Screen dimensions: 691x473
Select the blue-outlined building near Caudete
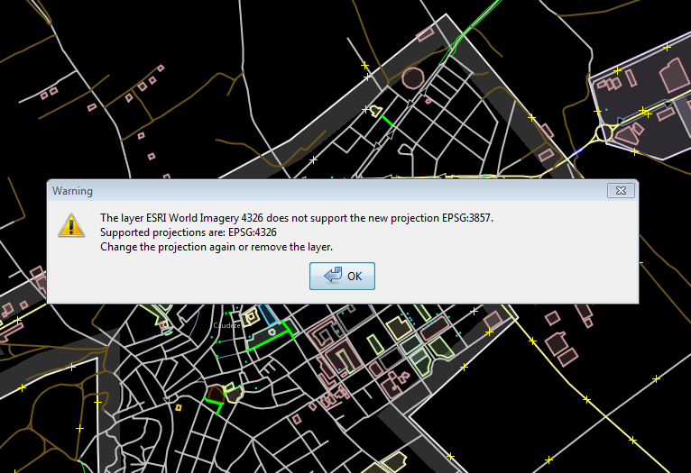pos(268,315)
